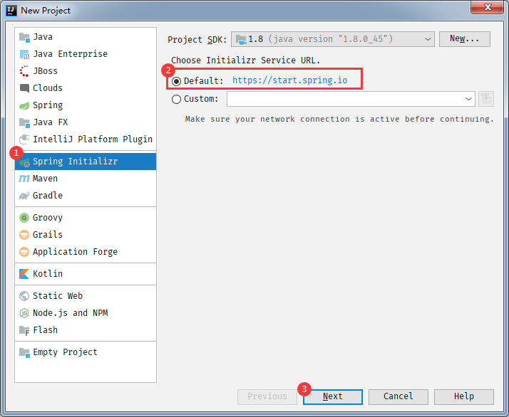
Task: Choose Gradle project type
Action: [x=48, y=196]
